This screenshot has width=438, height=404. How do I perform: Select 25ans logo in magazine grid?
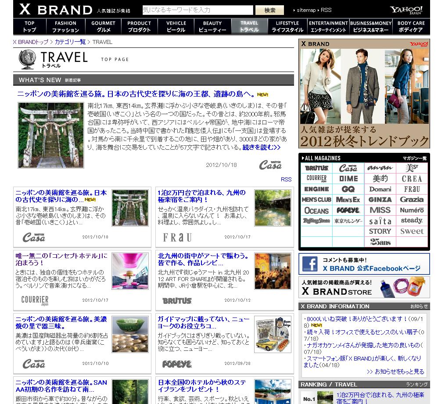tap(380, 242)
